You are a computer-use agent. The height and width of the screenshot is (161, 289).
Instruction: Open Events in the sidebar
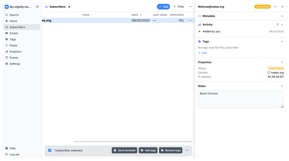(x=22, y=58)
